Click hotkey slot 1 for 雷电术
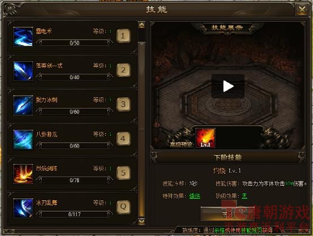313x236 pixels. coord(123,36)
